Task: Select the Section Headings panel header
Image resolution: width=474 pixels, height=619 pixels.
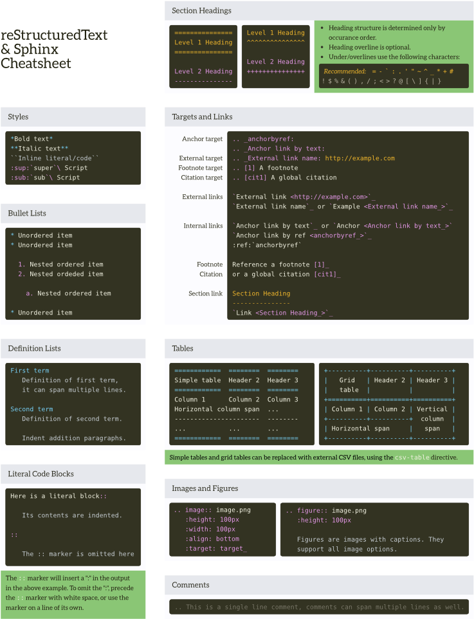Action: click(201, 10)
